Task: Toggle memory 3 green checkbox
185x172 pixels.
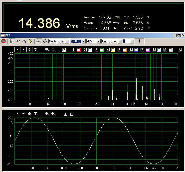Action: click(x=102, y=50)
